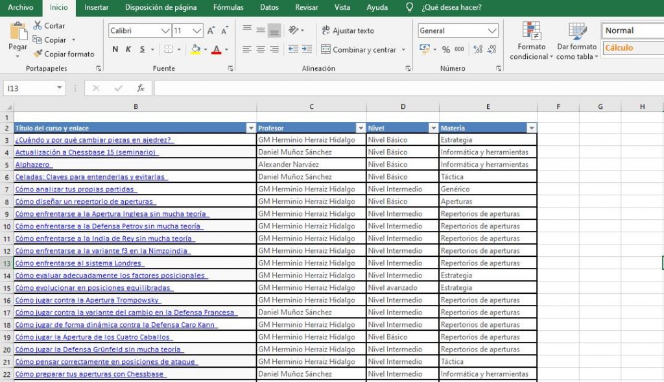The width and height of the screenshot is (664, 382).
Task: Toggle middle vertical alignment
Action: pyautogui.click(x=261, y=30)
